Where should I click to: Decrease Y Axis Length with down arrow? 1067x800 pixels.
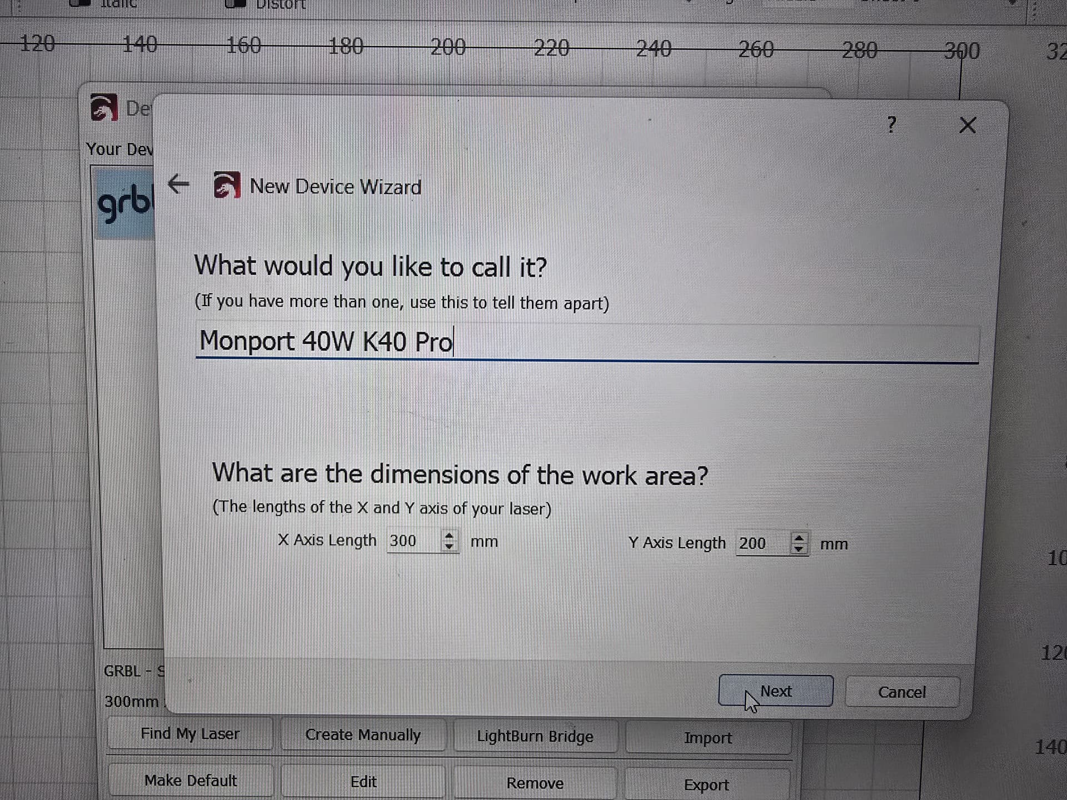pos(799,549)
